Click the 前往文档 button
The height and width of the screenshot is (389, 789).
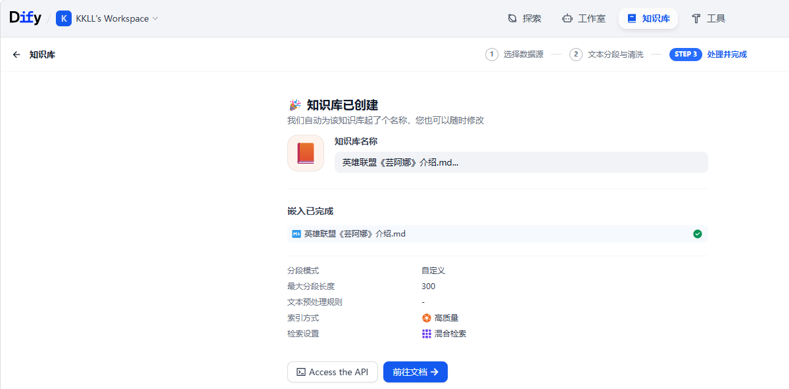(x=416, y=372)
